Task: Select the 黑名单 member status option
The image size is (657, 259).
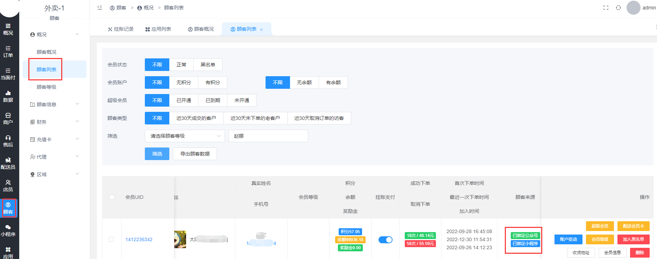Action: coord(208,65)
